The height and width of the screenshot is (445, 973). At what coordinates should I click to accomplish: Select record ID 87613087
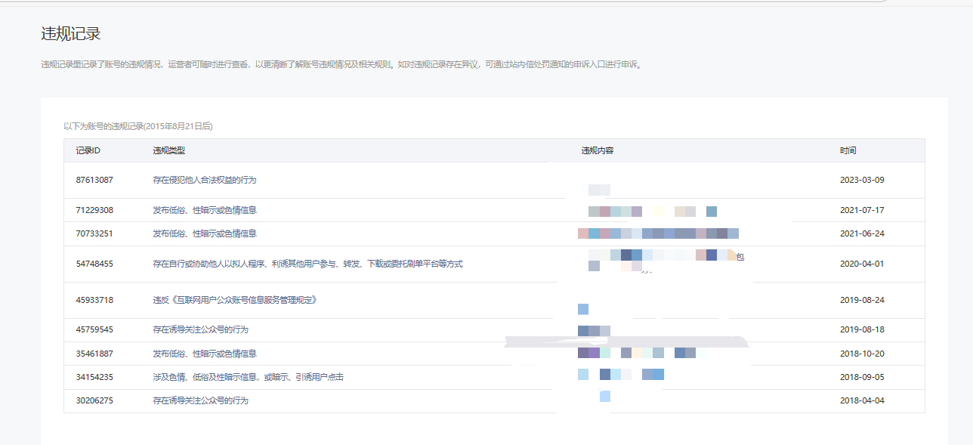coord(94,180)
